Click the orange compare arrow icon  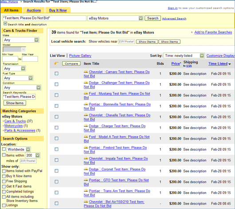[x=56, y=64]
